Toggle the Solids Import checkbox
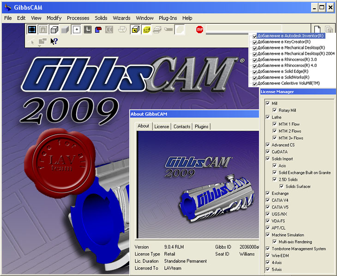Image resolution: width=337 pixels, height=276 pixels. 268,159
